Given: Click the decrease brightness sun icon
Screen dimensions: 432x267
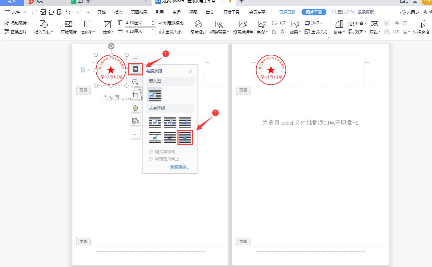Looking at the screenshot, I should tap(283, 32).
